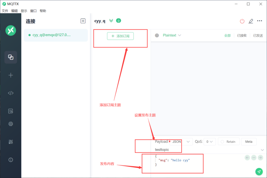This screenshot has height=178, width=267.
Task: Toggle the Retain radio option
Action: pyautogui.click(x=229, y=142)
